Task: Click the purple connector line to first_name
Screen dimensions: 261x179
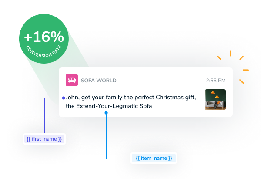Action: point(44,115)
